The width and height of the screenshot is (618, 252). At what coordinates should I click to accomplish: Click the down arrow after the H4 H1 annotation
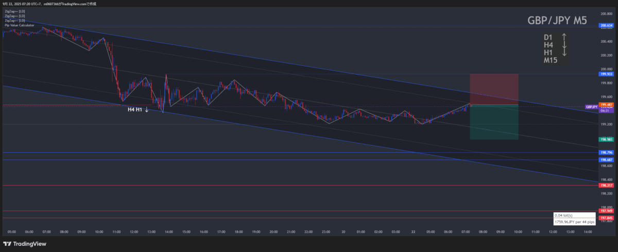[x=147, y=110]
